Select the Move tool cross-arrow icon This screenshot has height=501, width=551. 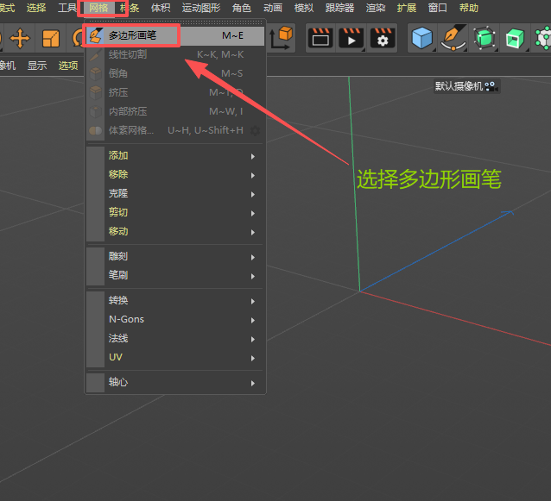click(x=19, y=38)
